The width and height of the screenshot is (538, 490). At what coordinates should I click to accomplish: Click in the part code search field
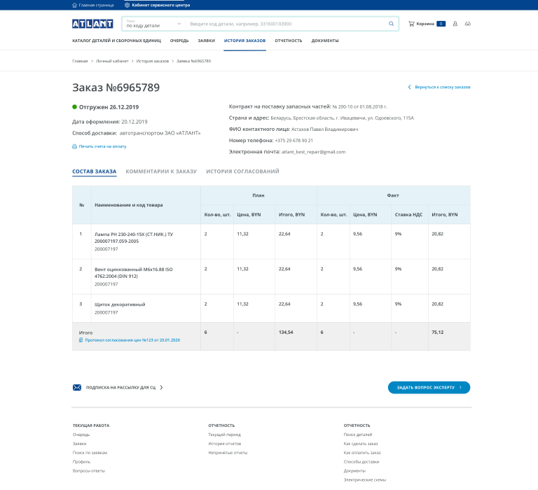tap(287, 24)
